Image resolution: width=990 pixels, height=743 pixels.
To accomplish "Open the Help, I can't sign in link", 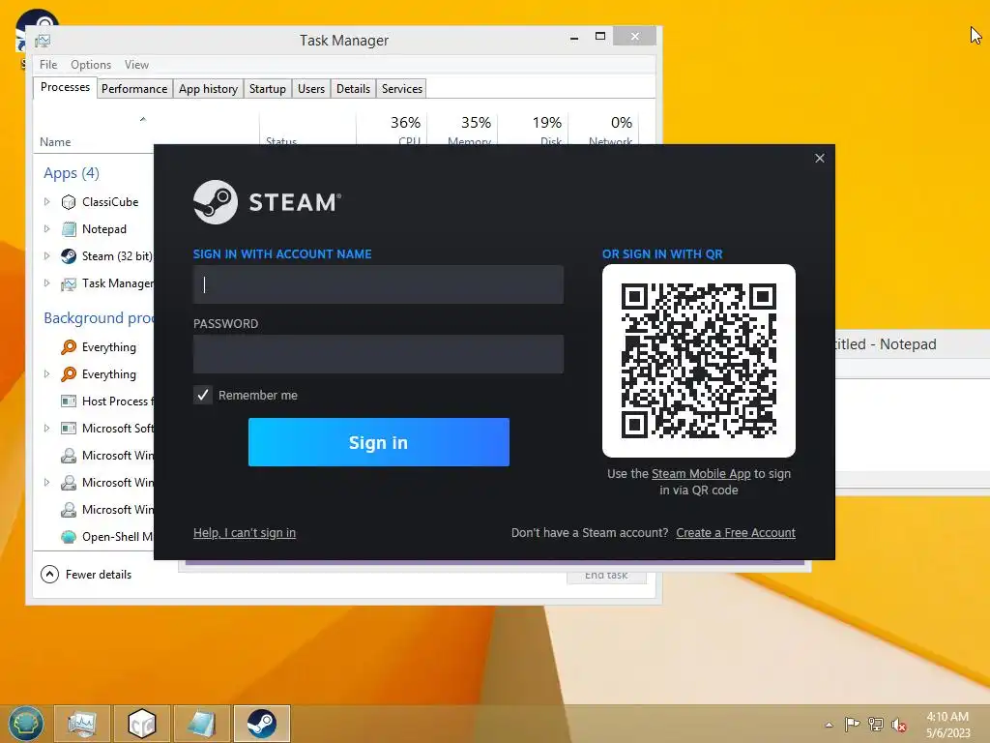I will point(245,533).
